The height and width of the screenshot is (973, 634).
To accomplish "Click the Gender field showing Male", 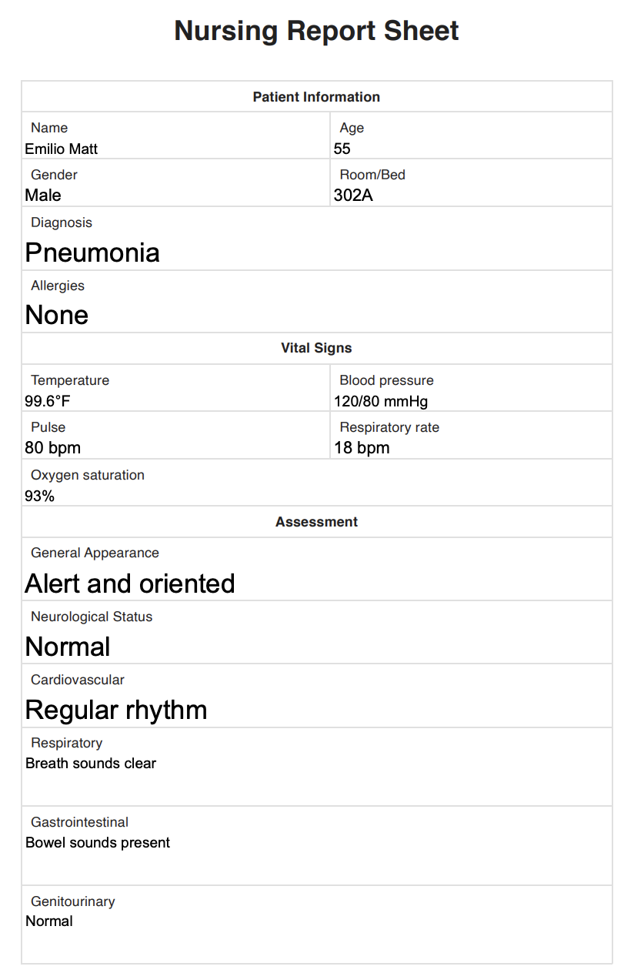I will point(175,196).
